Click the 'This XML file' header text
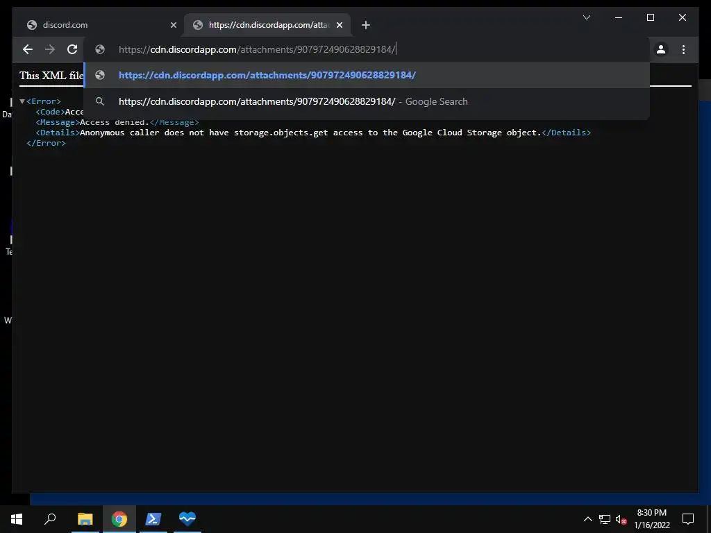Image resolution: width=711 pixels, height=533 pixels. click(x=51, y=75)
